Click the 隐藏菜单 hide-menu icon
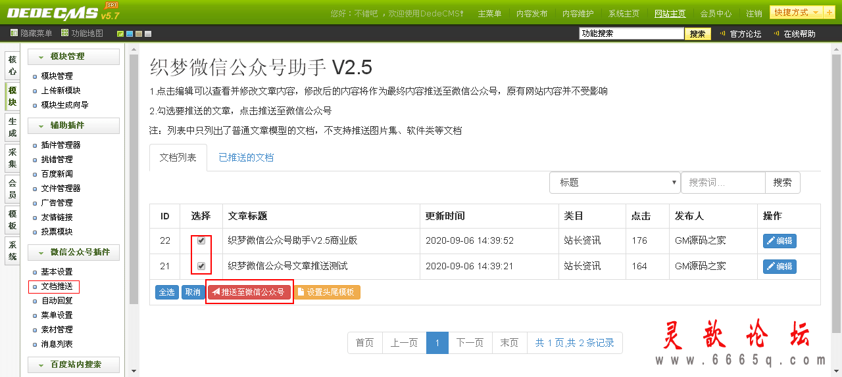 14,33
